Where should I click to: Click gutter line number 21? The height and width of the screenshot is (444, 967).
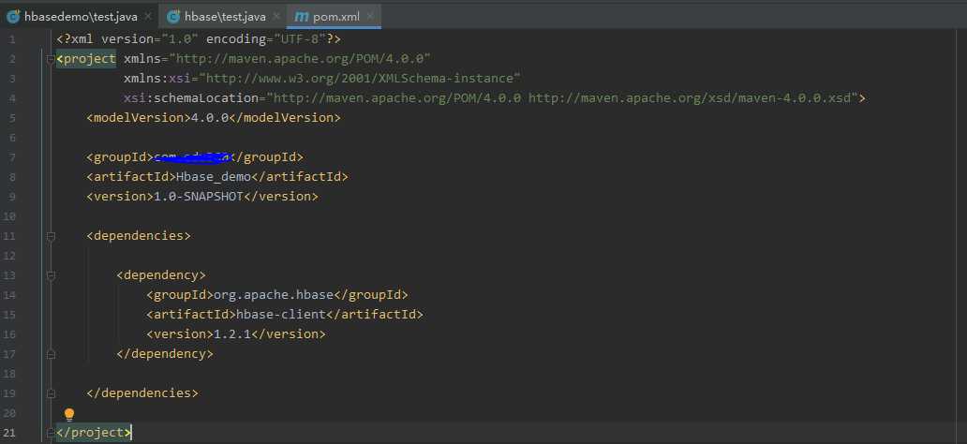coord(9,433)
